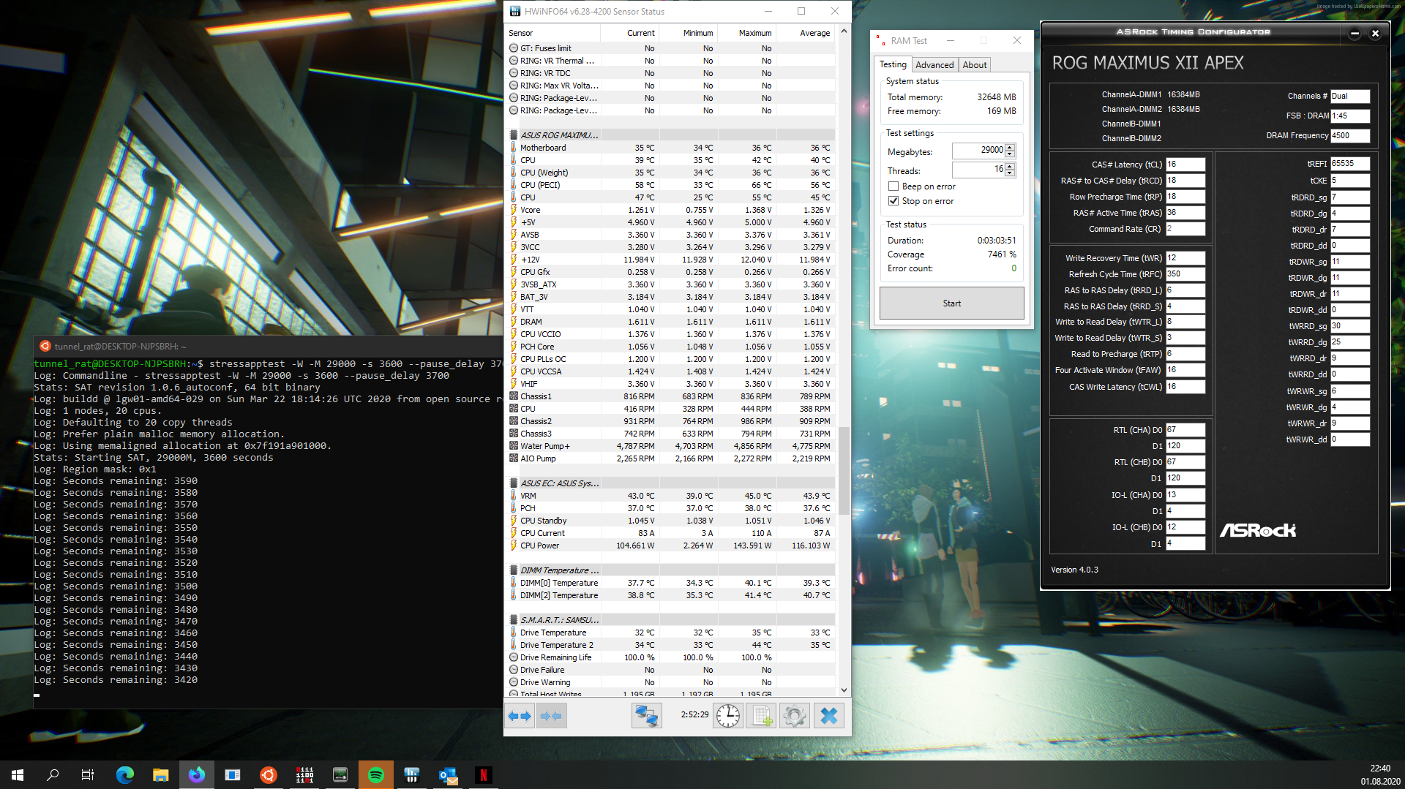Click the HWiNFO scrollbar up arrow

click(844, 31)
